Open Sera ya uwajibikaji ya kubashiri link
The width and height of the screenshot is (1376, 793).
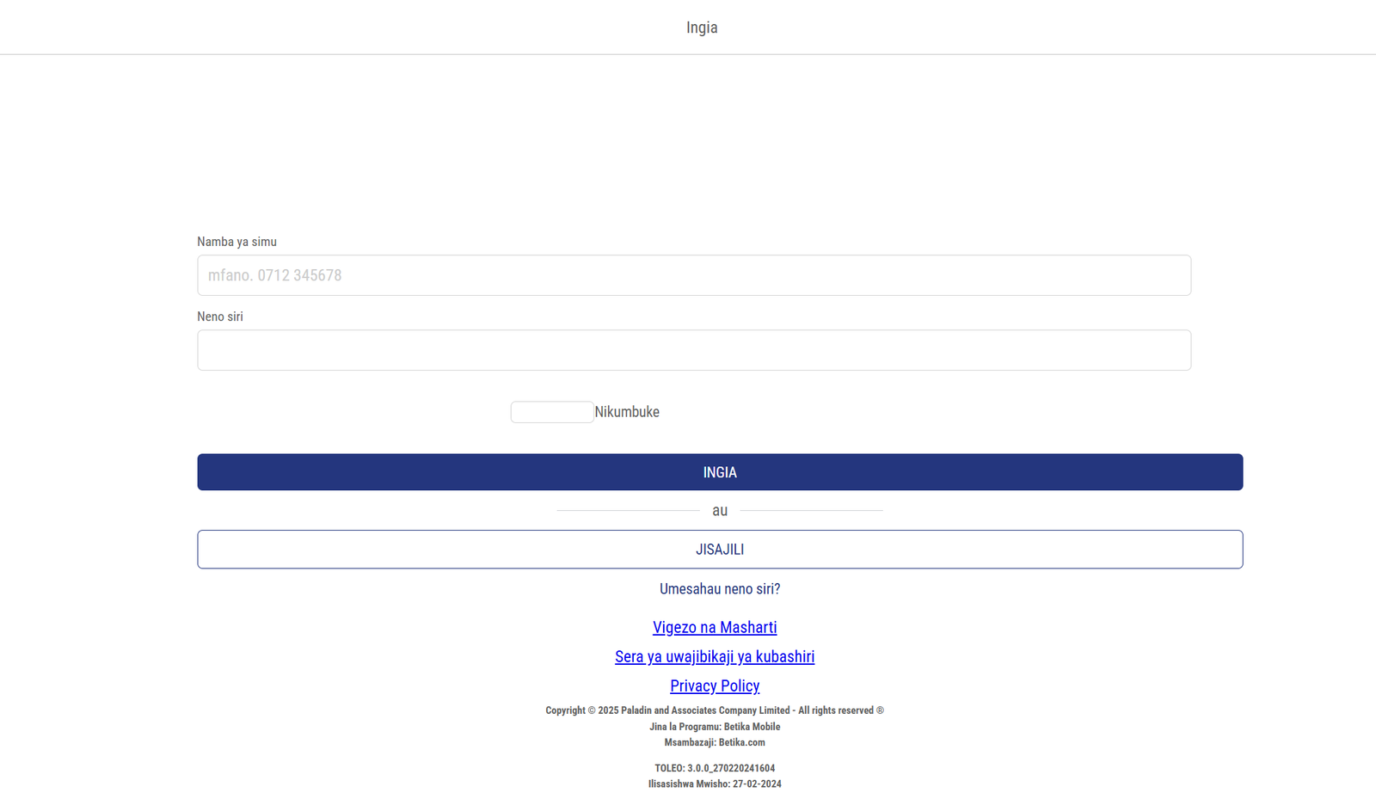715,657
